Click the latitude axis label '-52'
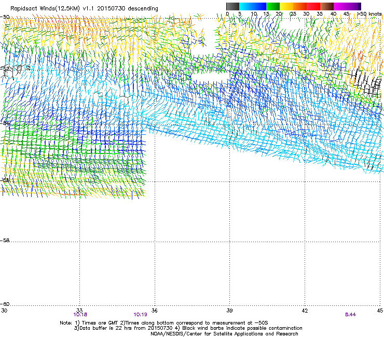Screen dimensions: 384x337 coord(5,69)
